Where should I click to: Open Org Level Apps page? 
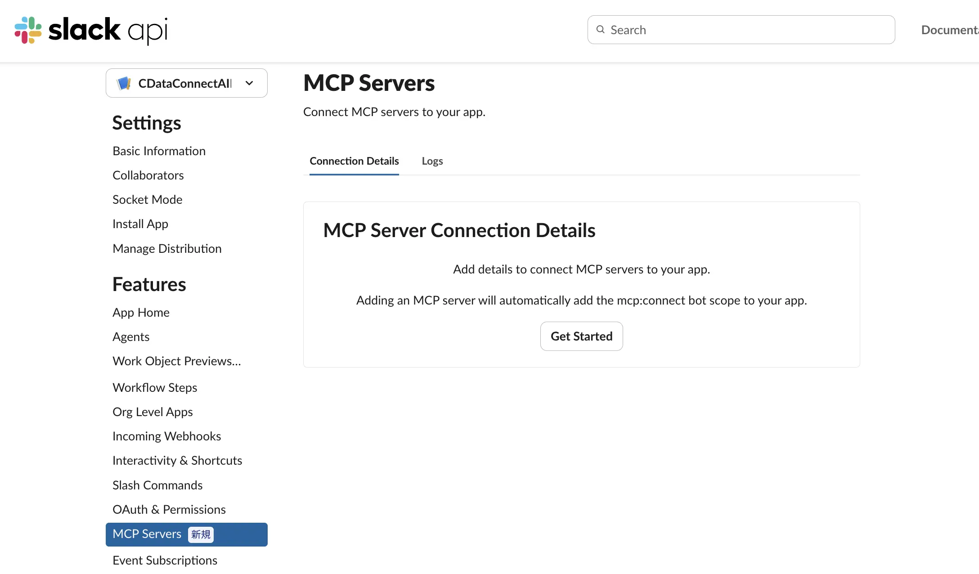[153, 412]
